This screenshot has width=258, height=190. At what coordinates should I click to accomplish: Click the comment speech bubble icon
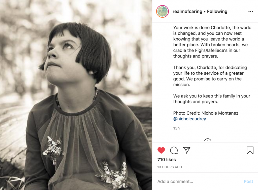(174, 151)
